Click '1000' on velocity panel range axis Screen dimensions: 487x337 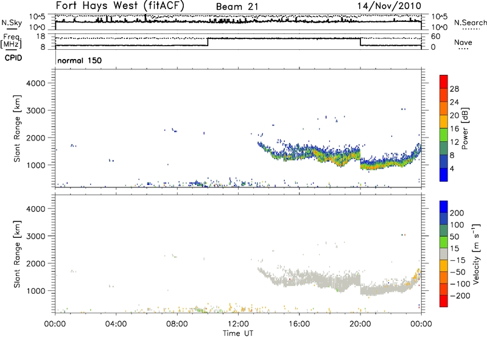click(36, 291)
